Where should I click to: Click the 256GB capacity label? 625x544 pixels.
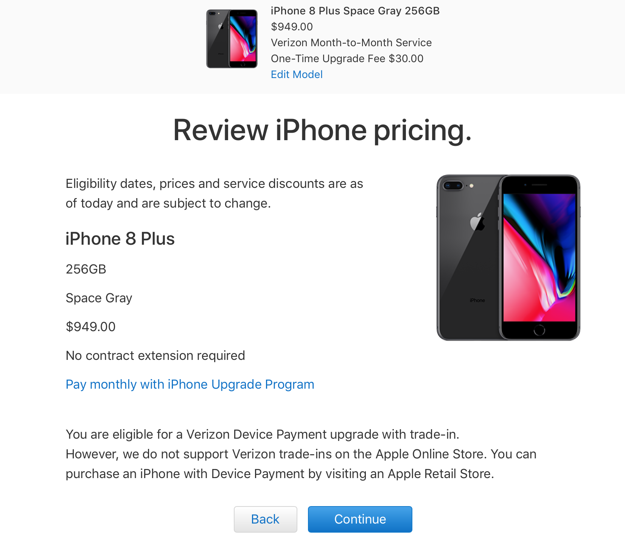[x=86, y=269]
